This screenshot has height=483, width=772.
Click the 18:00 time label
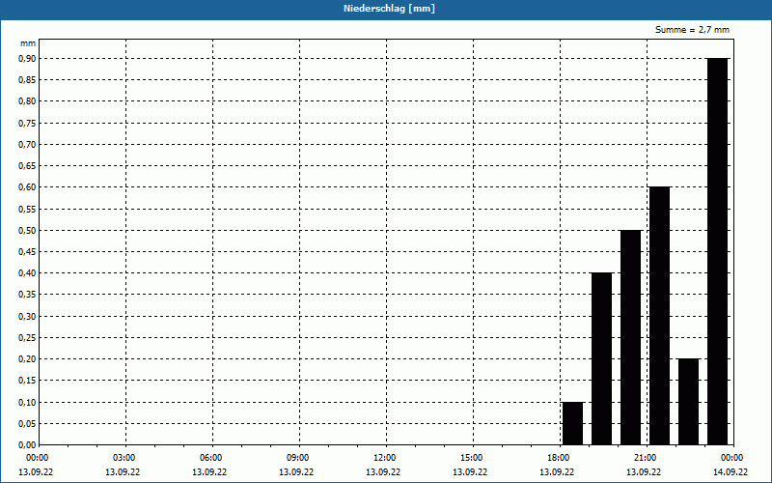coord(559,458)
